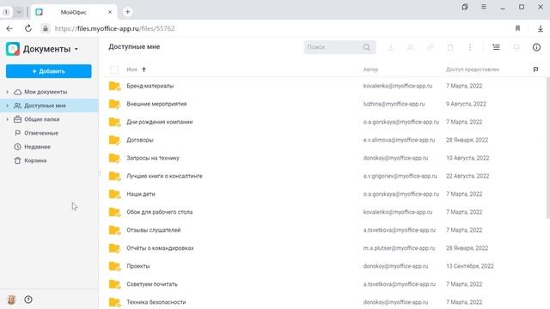This screenshot has width=550, height=309.
Task: Click the cloud icon of Мои документы
Action: click(17, 92)
